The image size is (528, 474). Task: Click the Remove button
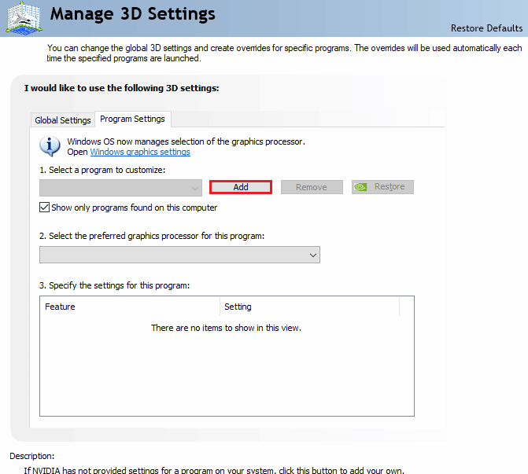click(312, 187)
